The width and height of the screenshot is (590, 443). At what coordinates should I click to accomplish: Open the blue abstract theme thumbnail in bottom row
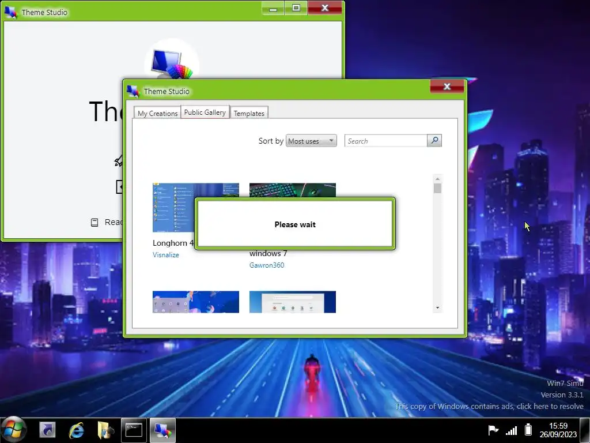pos(196,302)
